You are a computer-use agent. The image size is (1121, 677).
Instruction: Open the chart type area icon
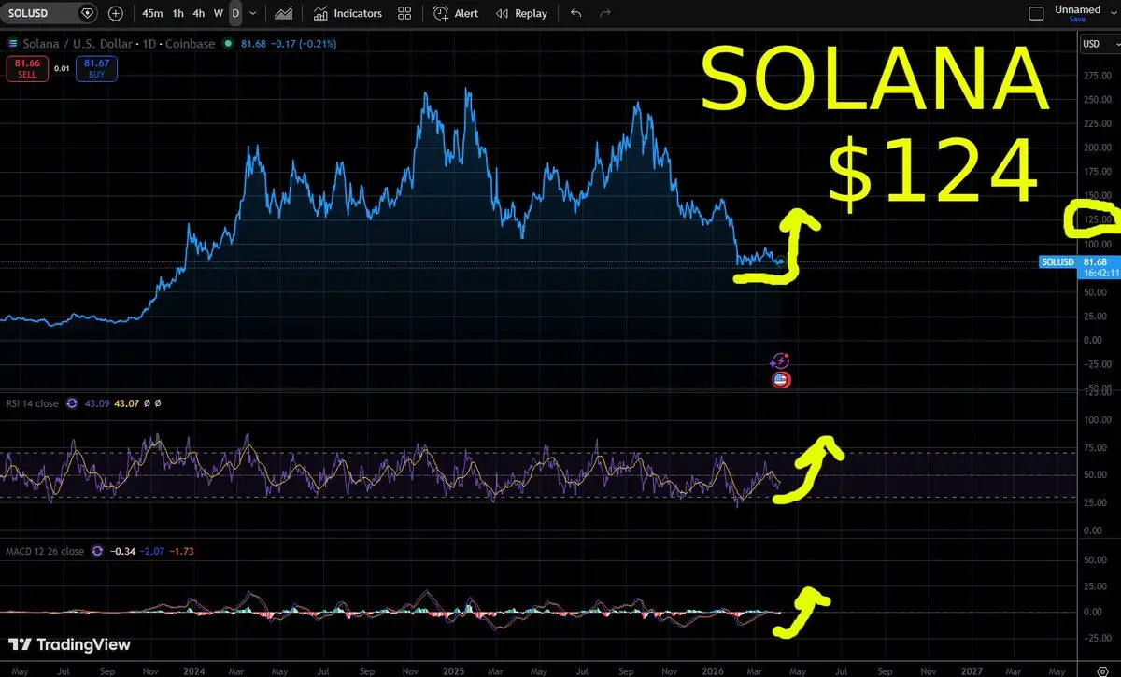coord(284,13)
